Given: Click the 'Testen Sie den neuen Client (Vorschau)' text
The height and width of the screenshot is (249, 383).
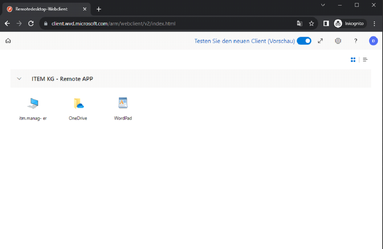Looking at the screenshot, I should (x=244, y=41).
